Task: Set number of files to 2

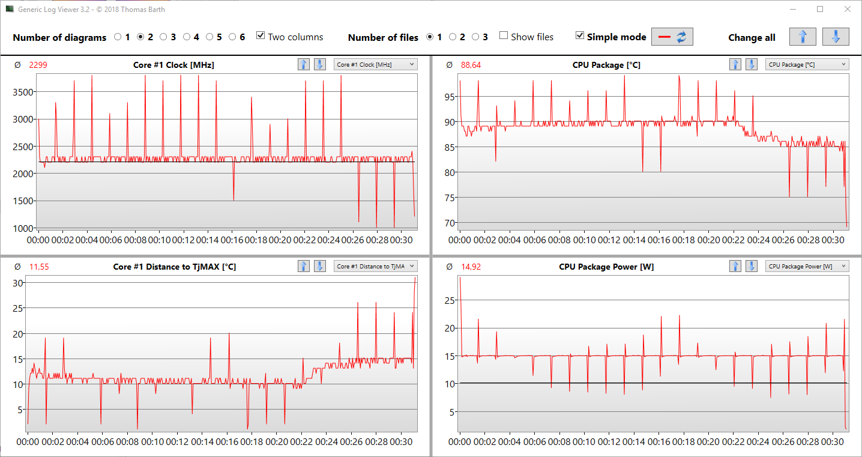Action: [453, 37]
